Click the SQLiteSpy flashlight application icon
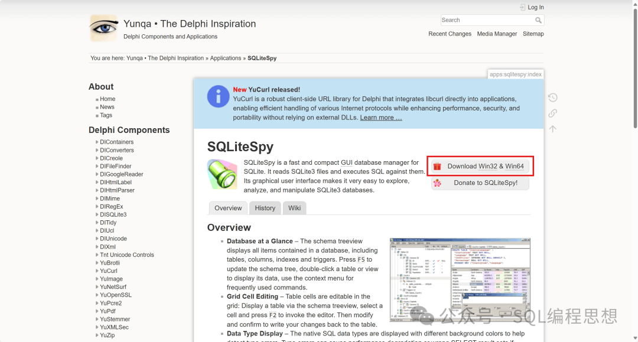The image size is (638, 342). [x=222, y=175]
